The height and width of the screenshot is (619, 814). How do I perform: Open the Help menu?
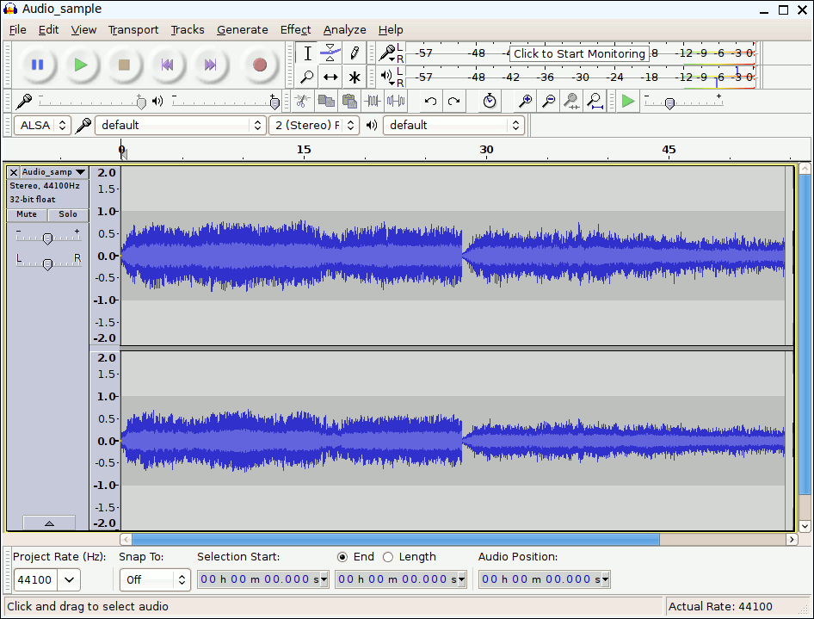(x=391, y=29)
